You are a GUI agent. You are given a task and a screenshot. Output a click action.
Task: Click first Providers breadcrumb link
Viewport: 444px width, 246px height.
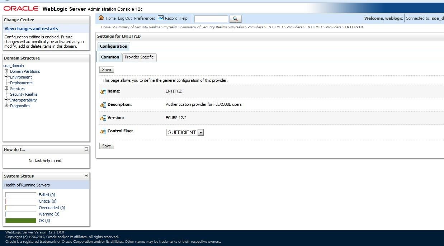[255, 27]
